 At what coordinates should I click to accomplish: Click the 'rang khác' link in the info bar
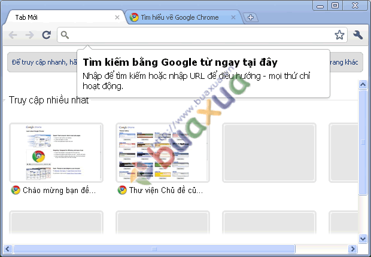pos(344,62)
